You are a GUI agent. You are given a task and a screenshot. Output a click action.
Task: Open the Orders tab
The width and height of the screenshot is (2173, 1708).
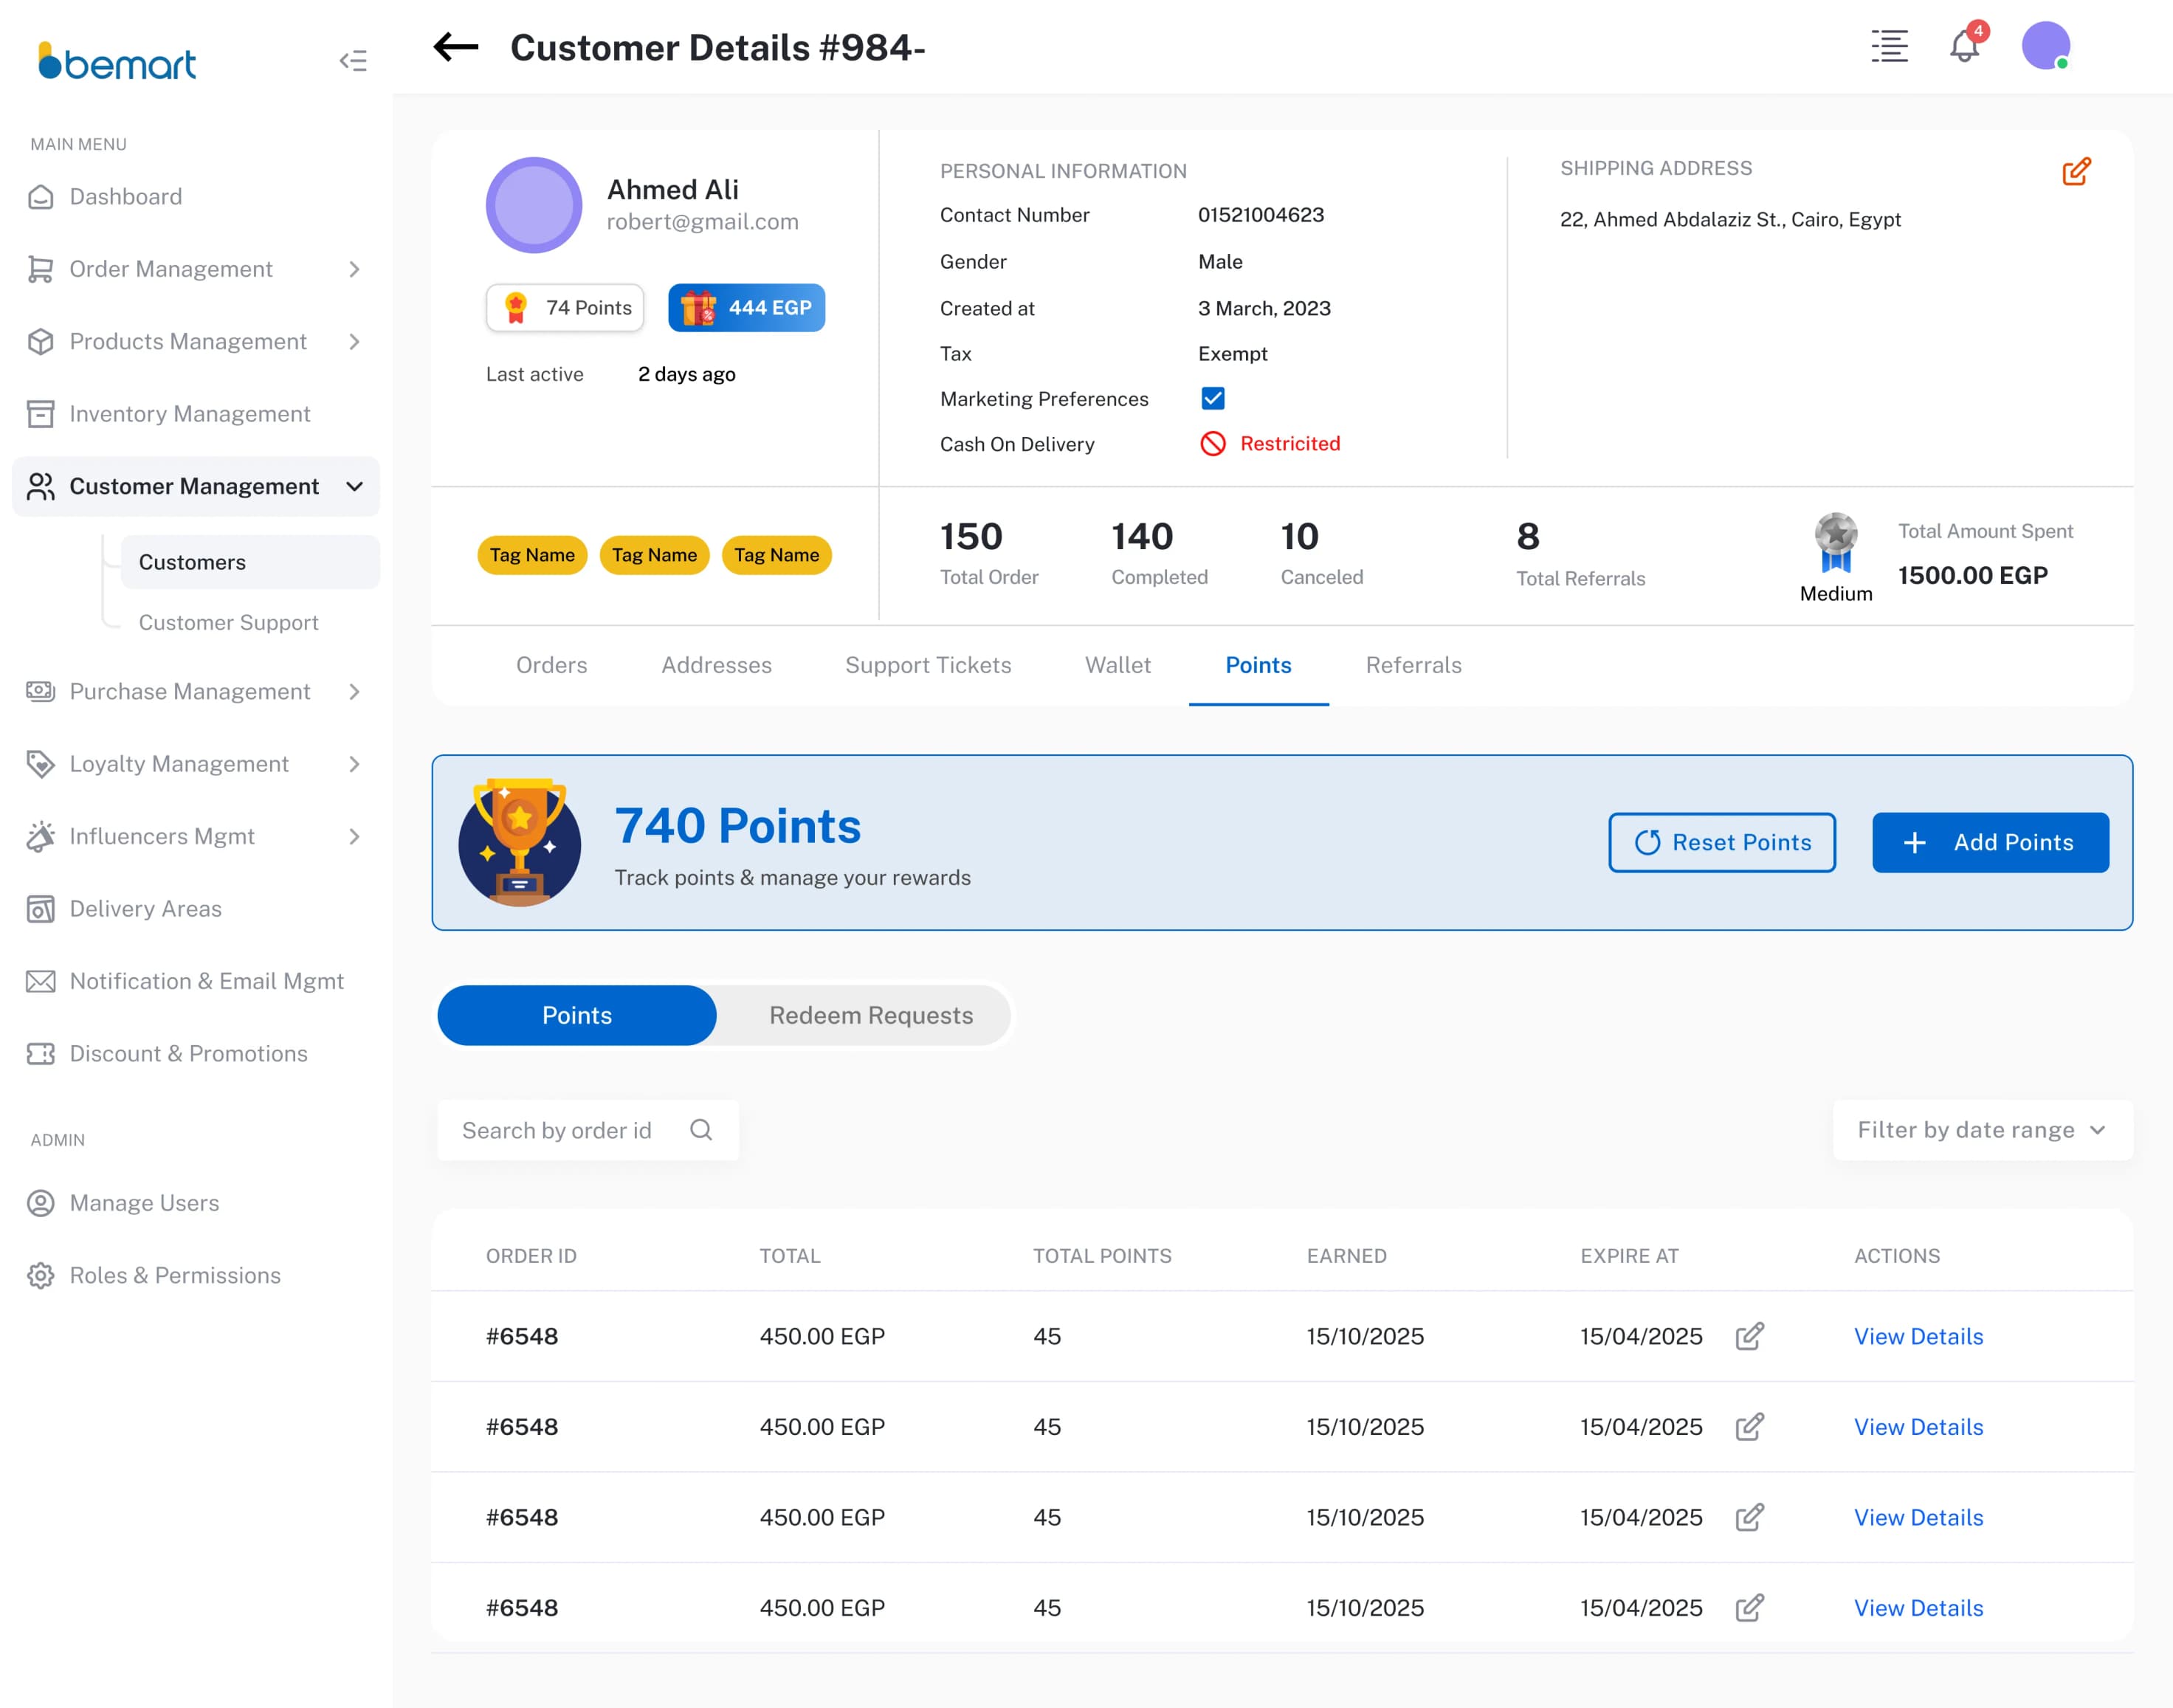click(551, 665)
